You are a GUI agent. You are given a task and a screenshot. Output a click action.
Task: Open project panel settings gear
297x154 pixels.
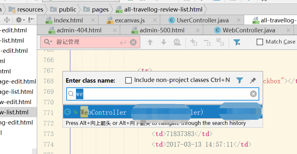[x=20, y=20]
